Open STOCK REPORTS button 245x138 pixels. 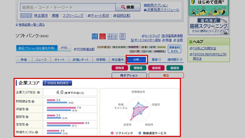point(57,83)
